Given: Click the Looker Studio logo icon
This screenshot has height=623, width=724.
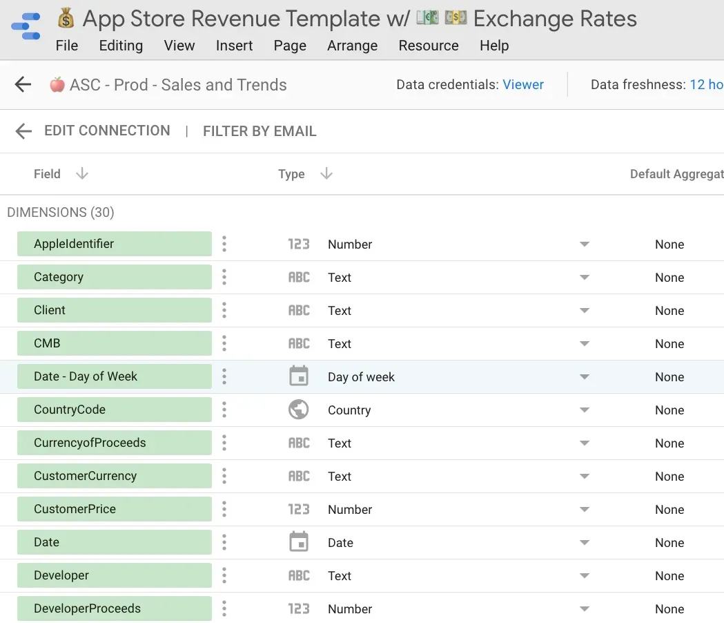Looking at the screenshot, I should 26,26.
